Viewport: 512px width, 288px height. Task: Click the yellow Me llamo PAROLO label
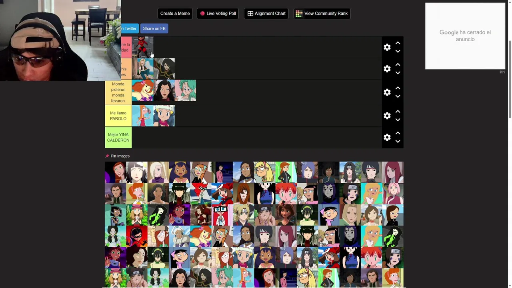coord(118,116)
